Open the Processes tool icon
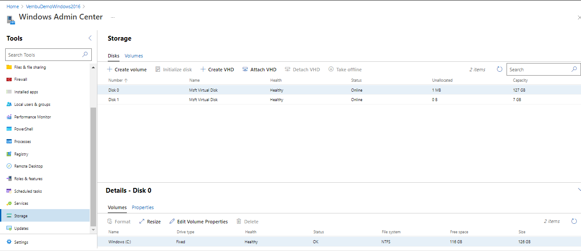The width and height of the screenshot is (581, 251). [x=9, y=142]
